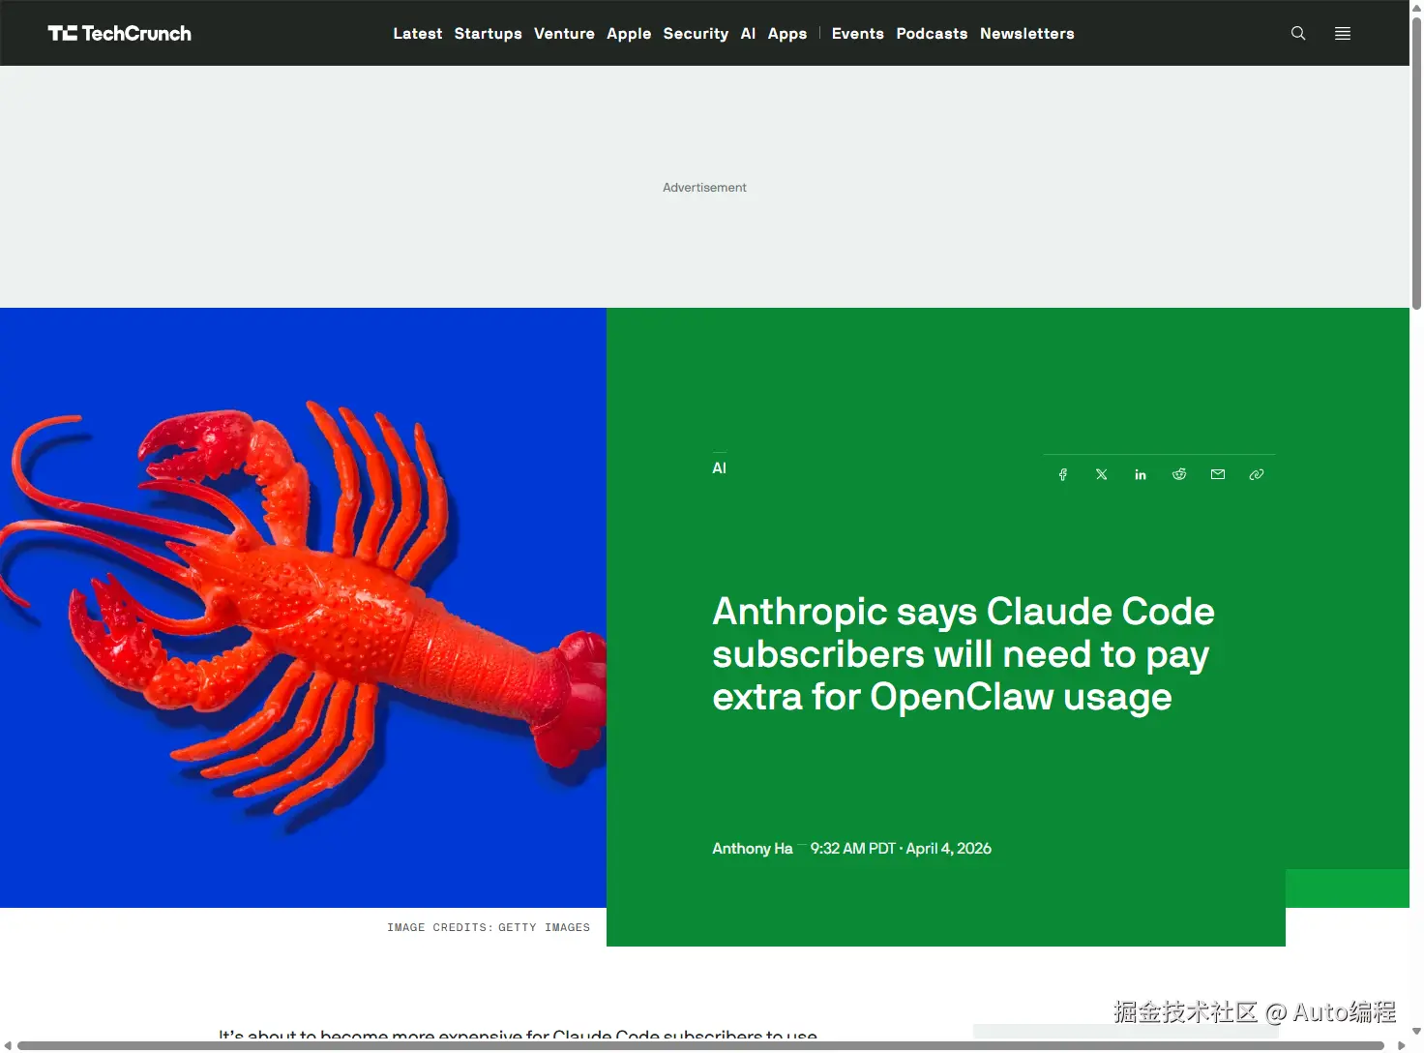1424x1053 pixels.
Task: Go to Latest in navigation
Action: [417, 33]
